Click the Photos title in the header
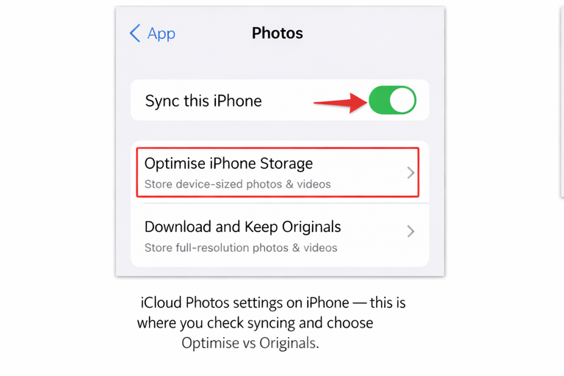The height and width of the screenshot is (376, 564). click(278, 33)
